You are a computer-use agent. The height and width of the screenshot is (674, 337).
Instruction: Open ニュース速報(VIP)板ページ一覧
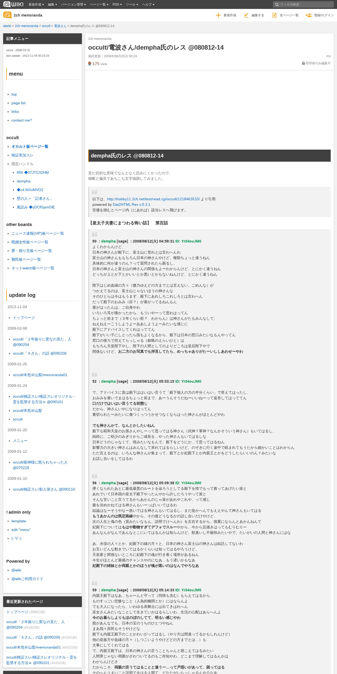tap(38, 233)
